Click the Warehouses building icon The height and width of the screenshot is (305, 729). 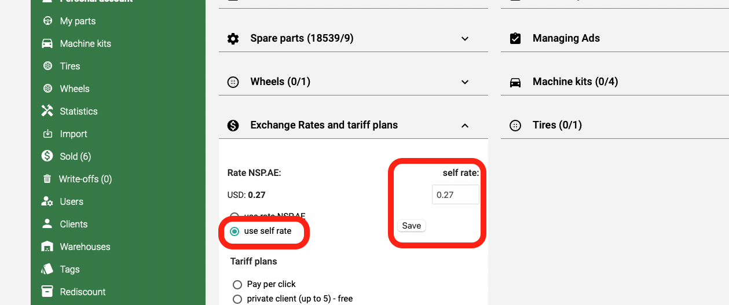[x=47, y=247]
